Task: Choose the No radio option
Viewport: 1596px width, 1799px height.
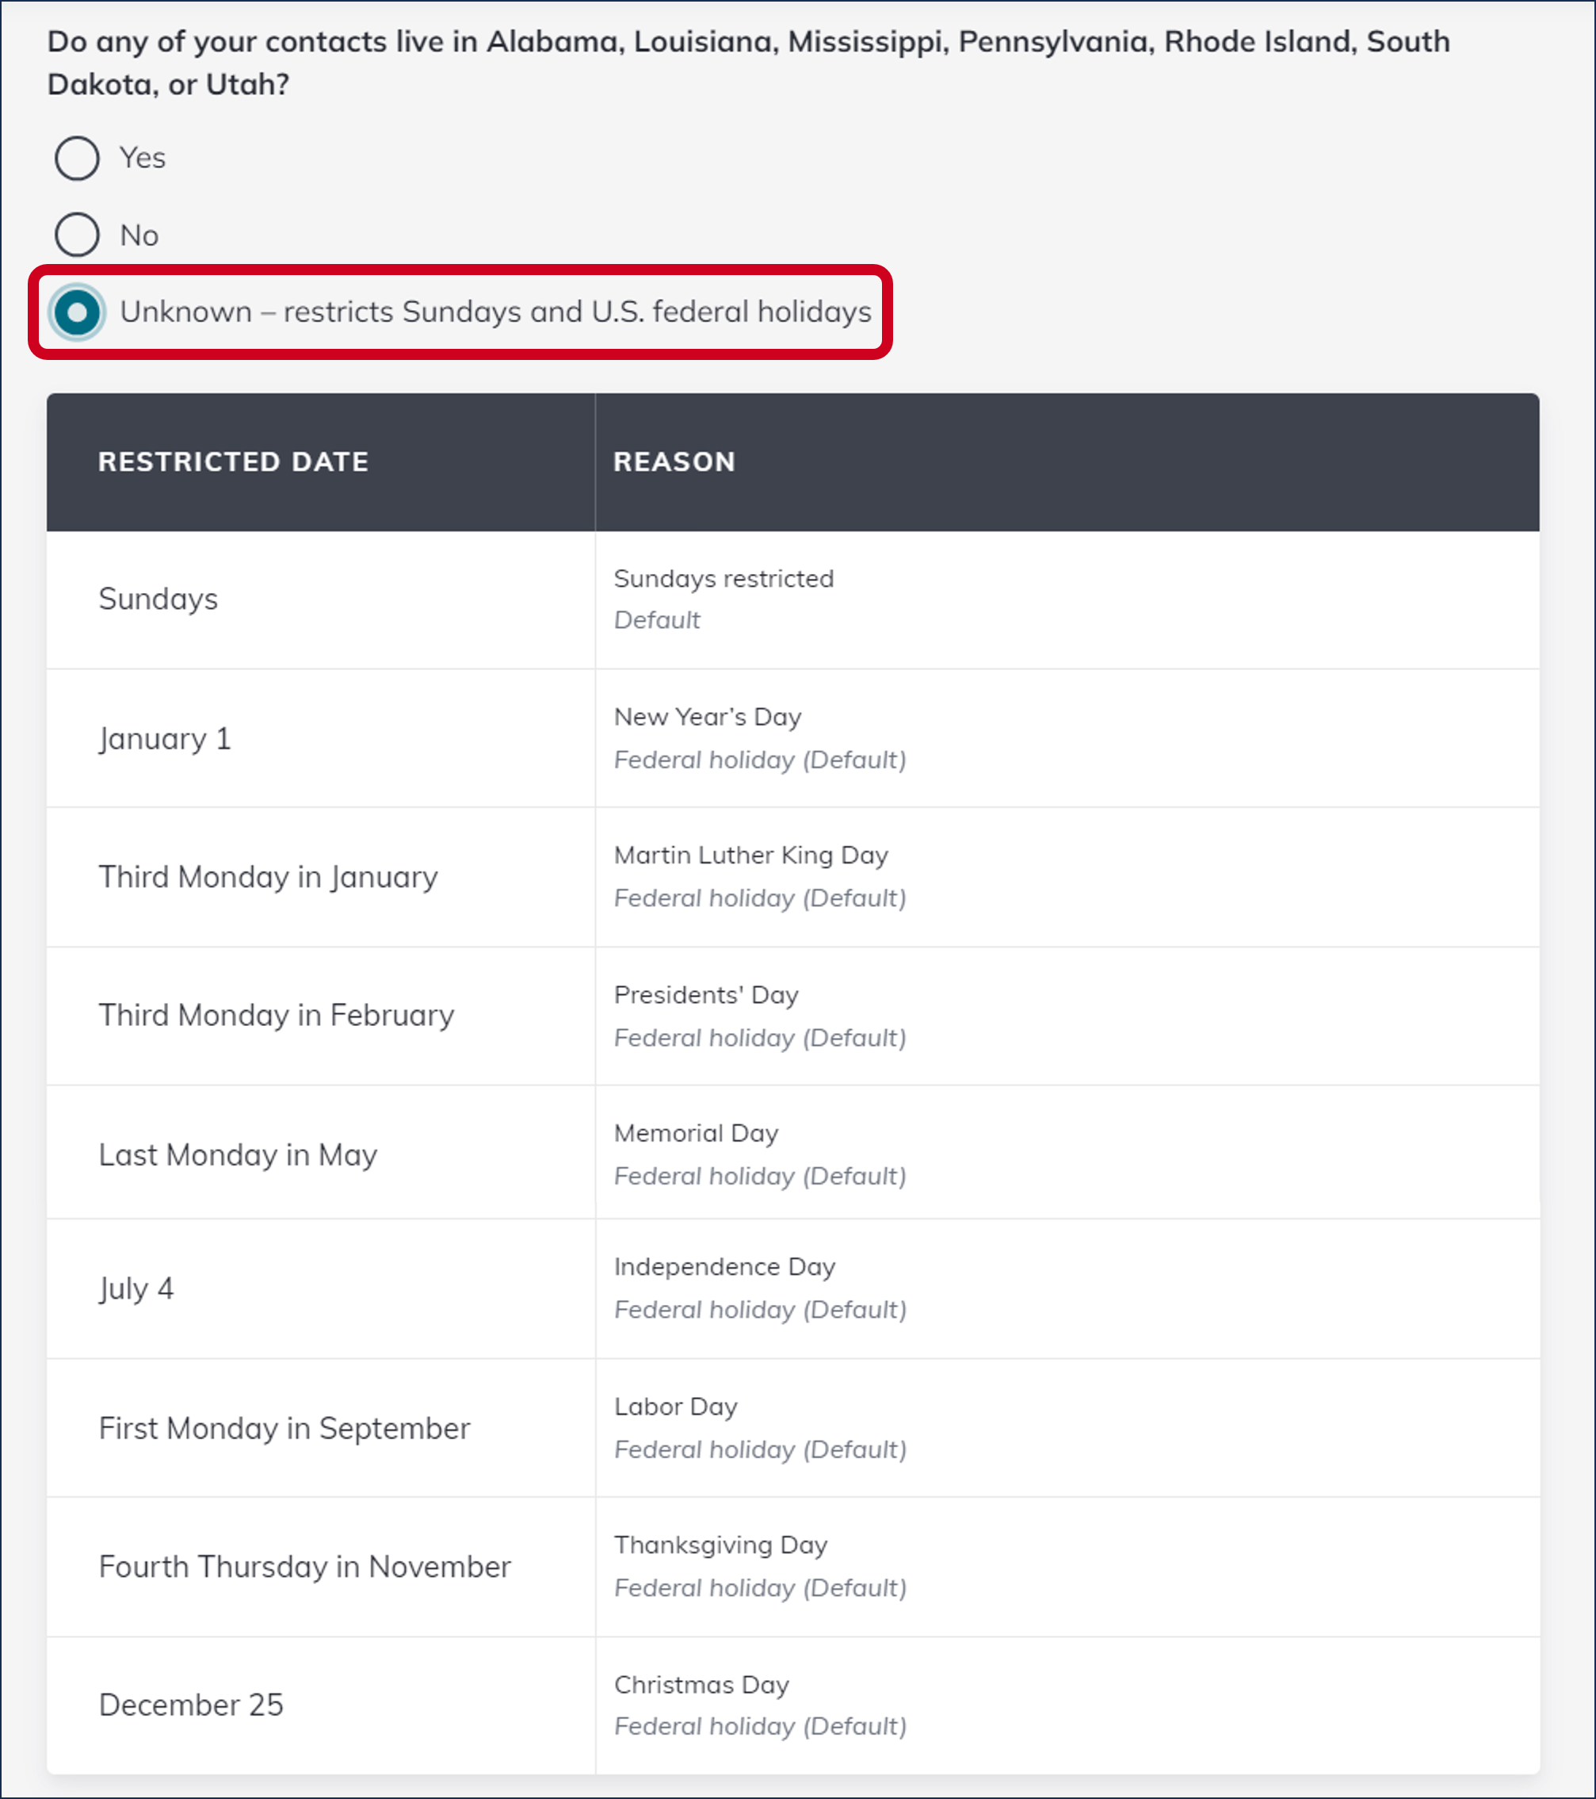Action: pos(78,235)
